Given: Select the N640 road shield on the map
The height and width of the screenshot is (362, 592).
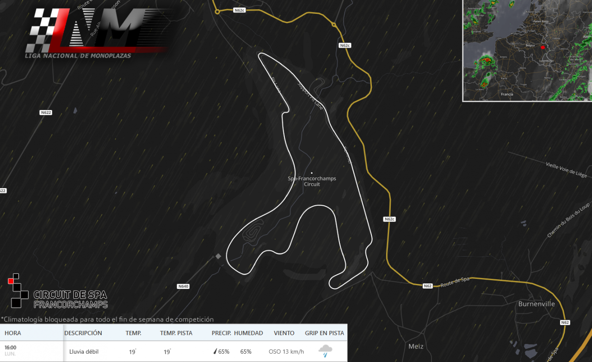Looking at the screenshot, I should click(x=183, y=286).
